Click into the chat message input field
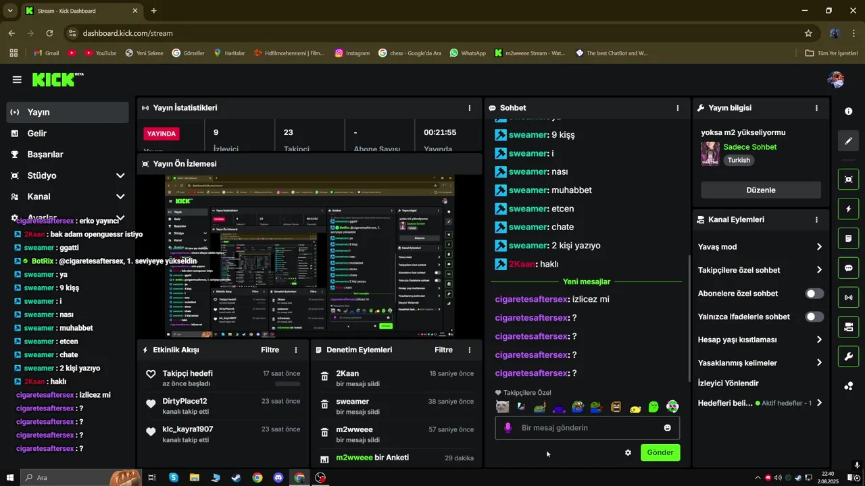 coord(587,428)
